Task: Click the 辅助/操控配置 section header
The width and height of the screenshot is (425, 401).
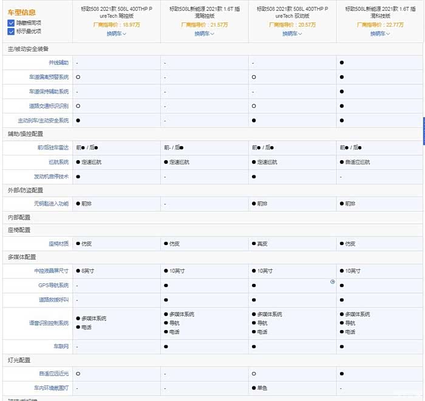Action: pyautogui.click(x=25, y=133)
